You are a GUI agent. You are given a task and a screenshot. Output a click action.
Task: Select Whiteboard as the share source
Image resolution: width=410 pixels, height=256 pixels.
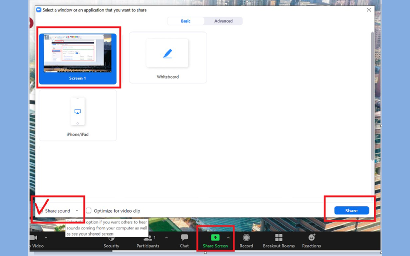pos(167,58)
